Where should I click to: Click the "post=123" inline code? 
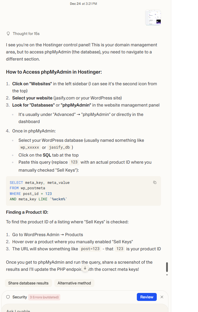(x=90, y=249)
